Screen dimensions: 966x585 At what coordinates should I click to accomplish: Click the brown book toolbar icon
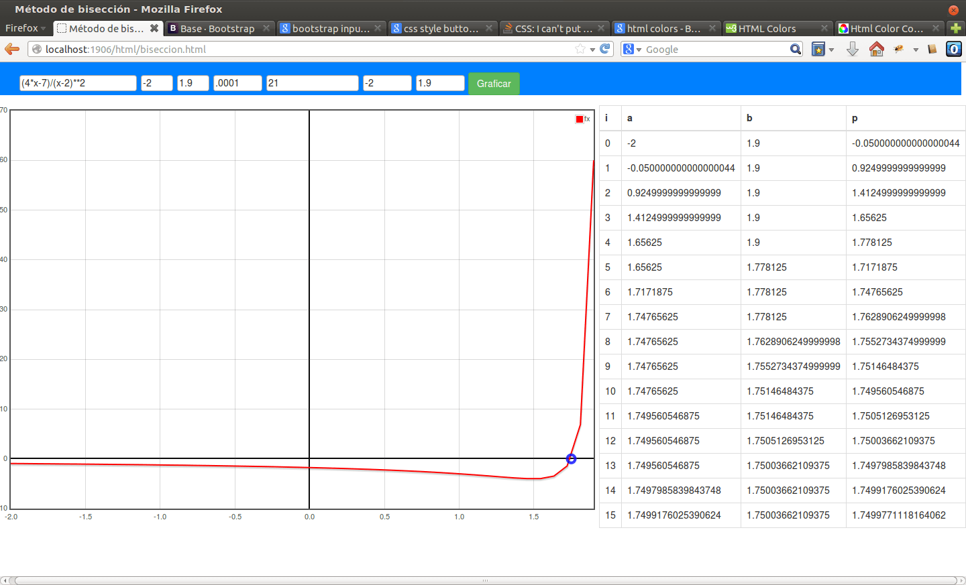point(932,49)
